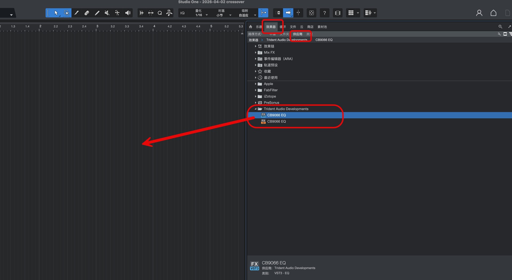Click bar 4 on the timeline ruler
The height and width of the screenshot is (280, 512).
pyautogui.click(x=154, y=26)
